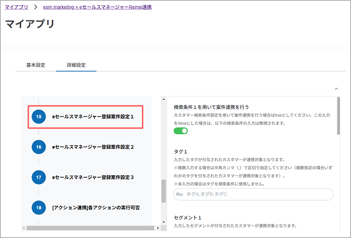Select the 詳細設定 tab
Image resolution: width=351 pixels, height=238 pixels.
click(x=76, y=64)
